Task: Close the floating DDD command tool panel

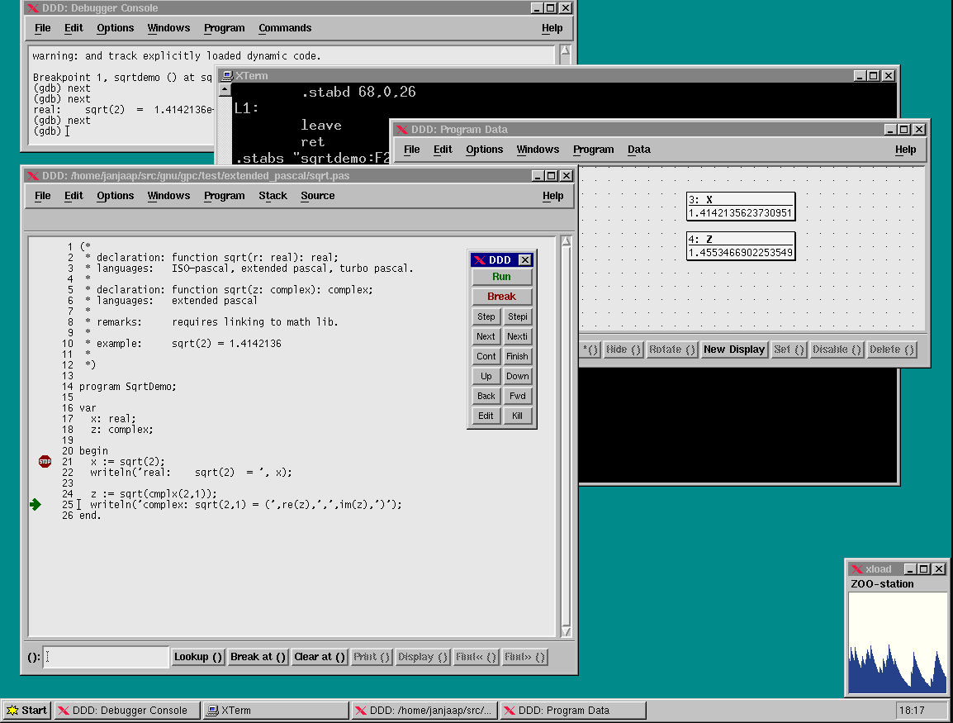Action: 524,260
